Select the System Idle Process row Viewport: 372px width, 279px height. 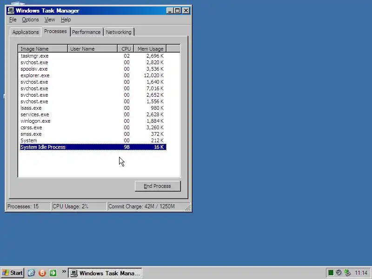pyautogui.click(x=93, y=147)
